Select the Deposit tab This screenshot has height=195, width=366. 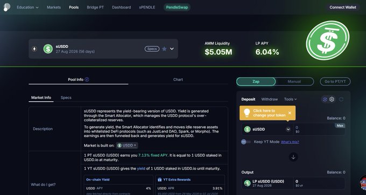click(x=248, y=99)
